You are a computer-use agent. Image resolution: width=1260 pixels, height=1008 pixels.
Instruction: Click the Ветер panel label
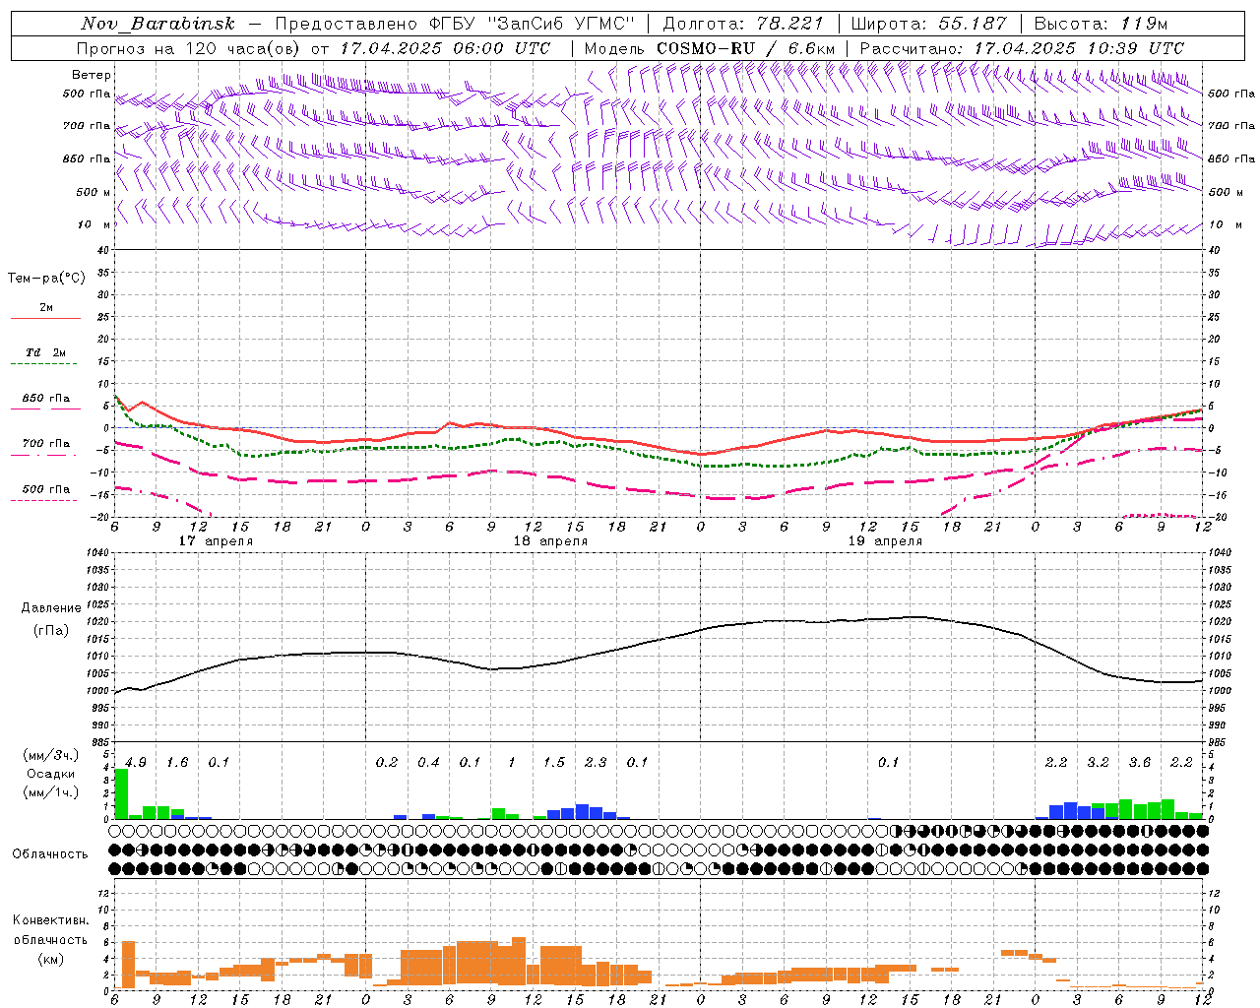92,75
